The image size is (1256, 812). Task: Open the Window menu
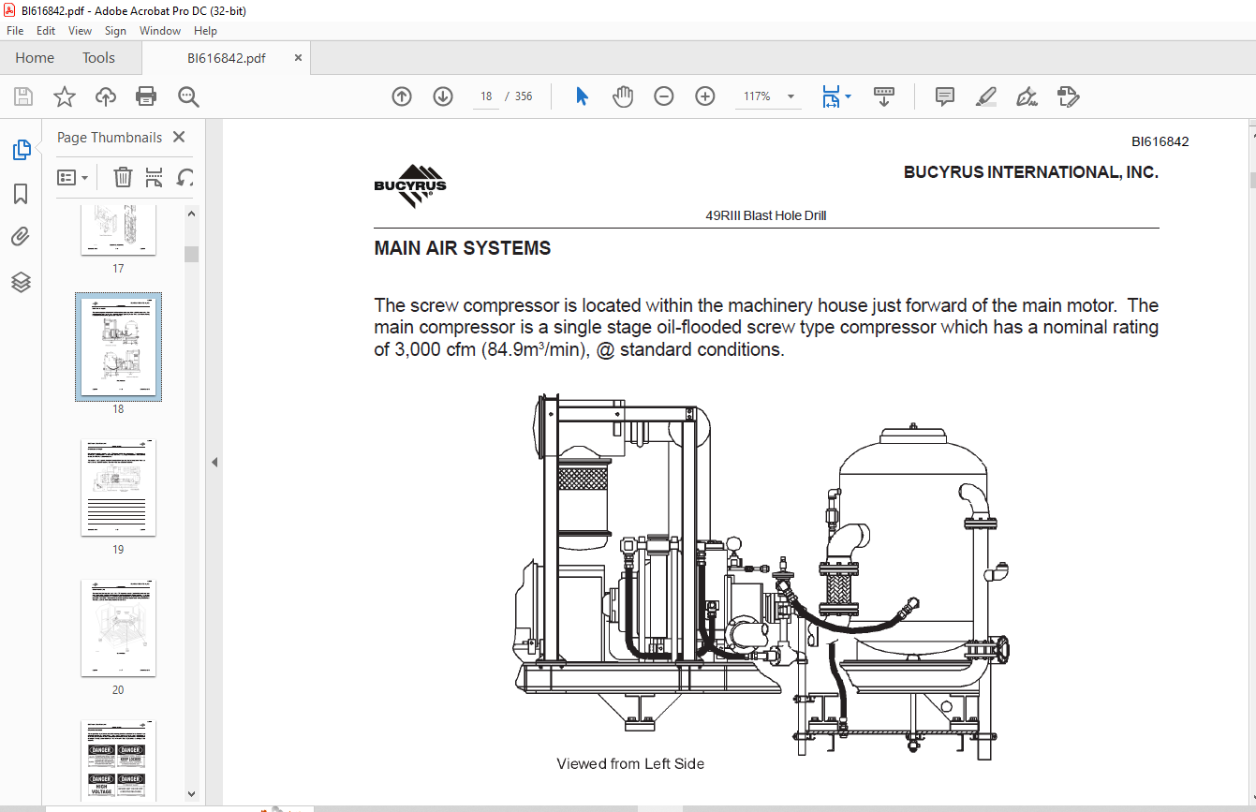point(160,31)
